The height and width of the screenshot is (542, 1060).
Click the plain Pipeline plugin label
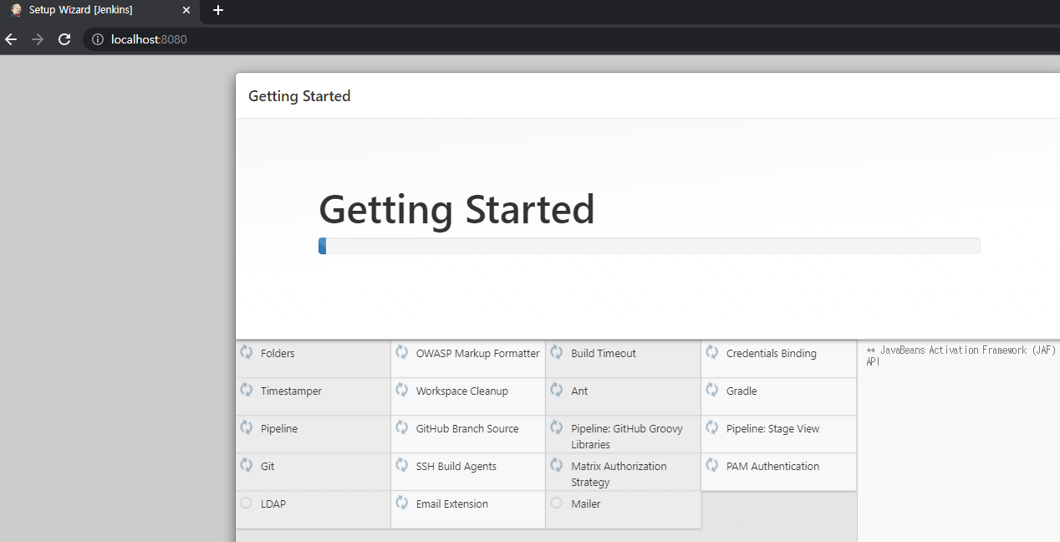click(279, 429)
